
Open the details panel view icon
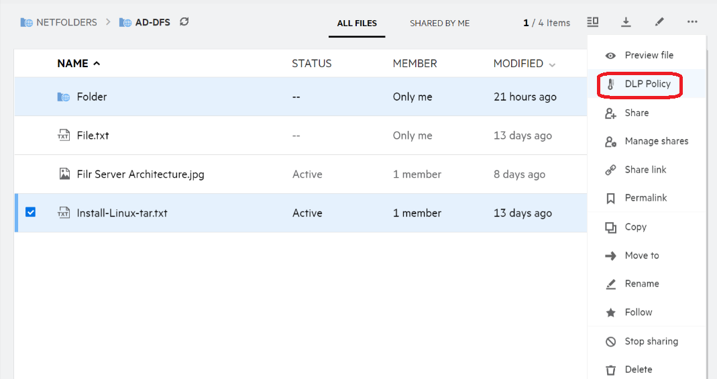click(592, 22)
